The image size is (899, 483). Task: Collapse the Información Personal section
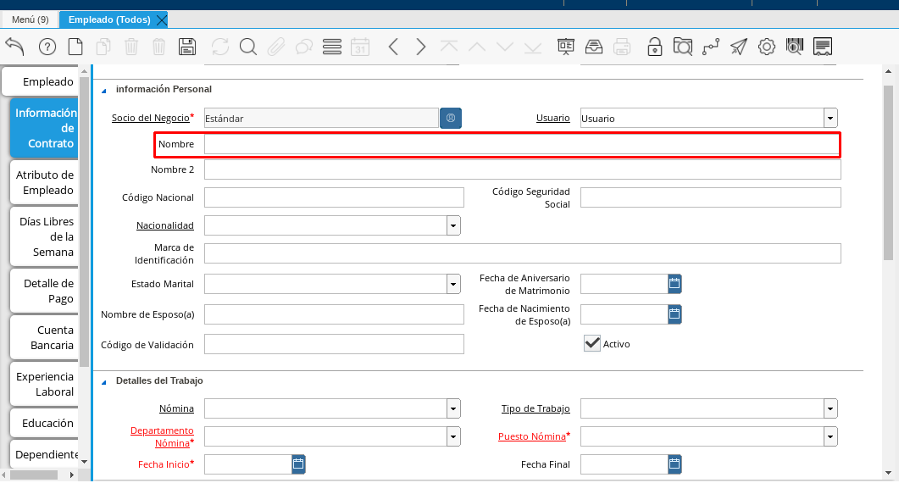[x=104, y=90]
